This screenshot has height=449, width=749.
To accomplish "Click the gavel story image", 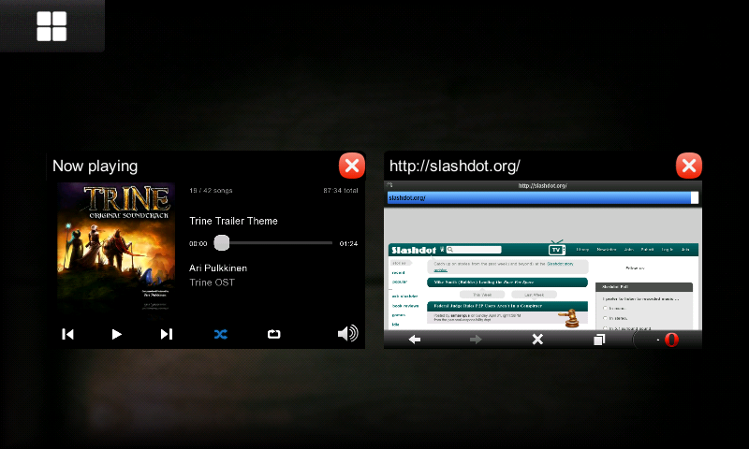I will (568, 318).
